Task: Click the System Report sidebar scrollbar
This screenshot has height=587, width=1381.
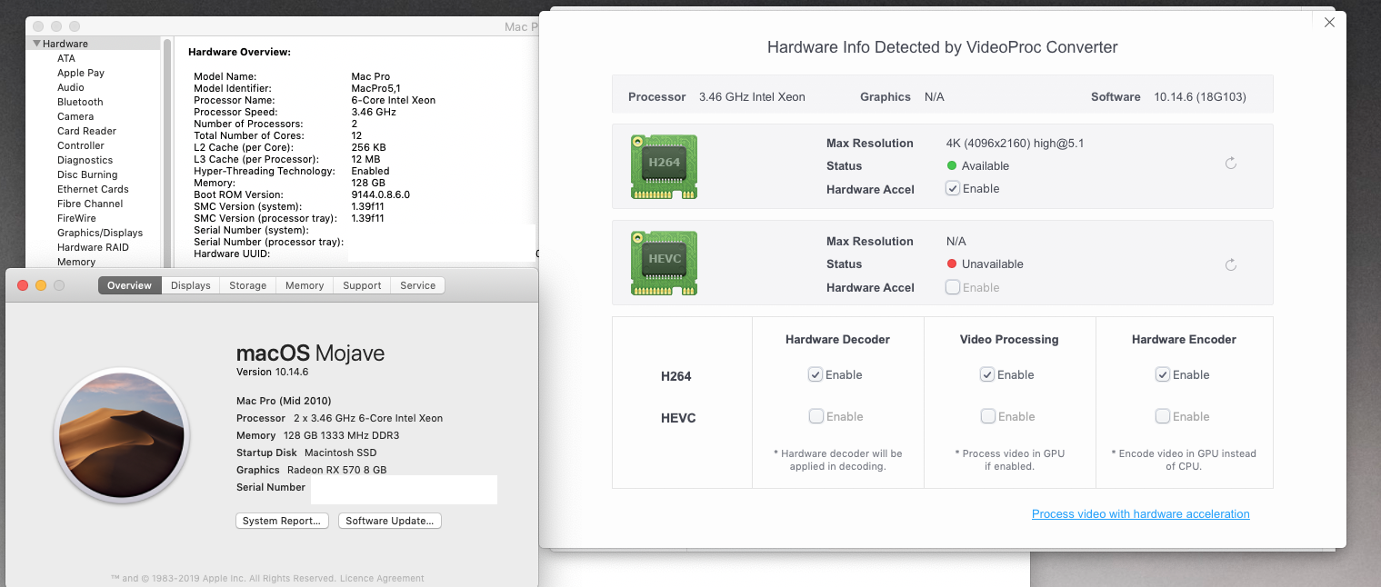Action: (x=166, y=151)
